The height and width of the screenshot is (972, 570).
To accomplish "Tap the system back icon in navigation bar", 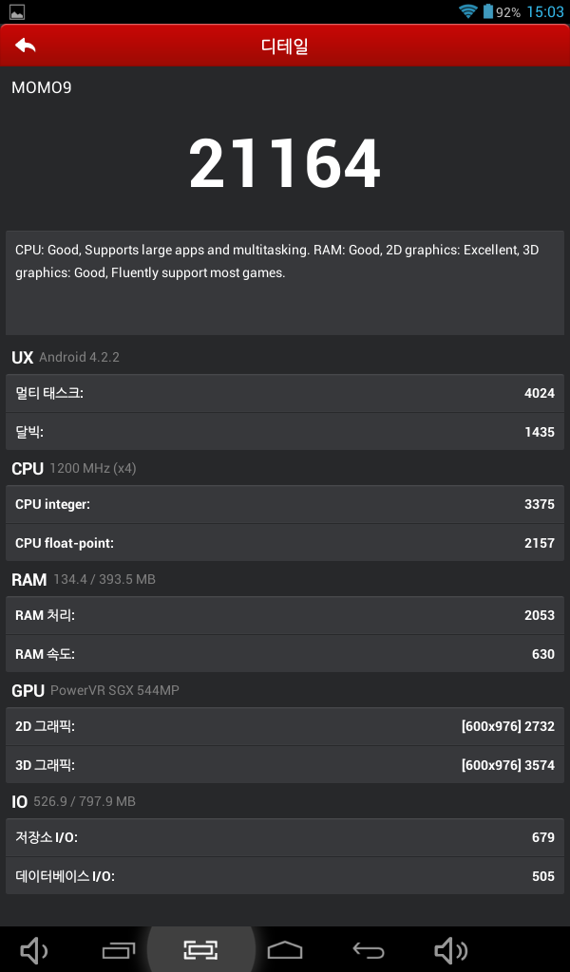I will 369,949.
